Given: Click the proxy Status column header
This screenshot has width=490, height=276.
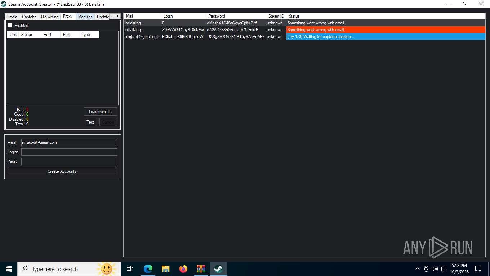Looking at the screenshot, I should (30, 34).
